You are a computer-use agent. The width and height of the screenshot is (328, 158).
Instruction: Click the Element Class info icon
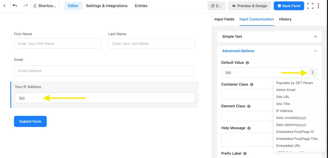(x=249, y=107)
